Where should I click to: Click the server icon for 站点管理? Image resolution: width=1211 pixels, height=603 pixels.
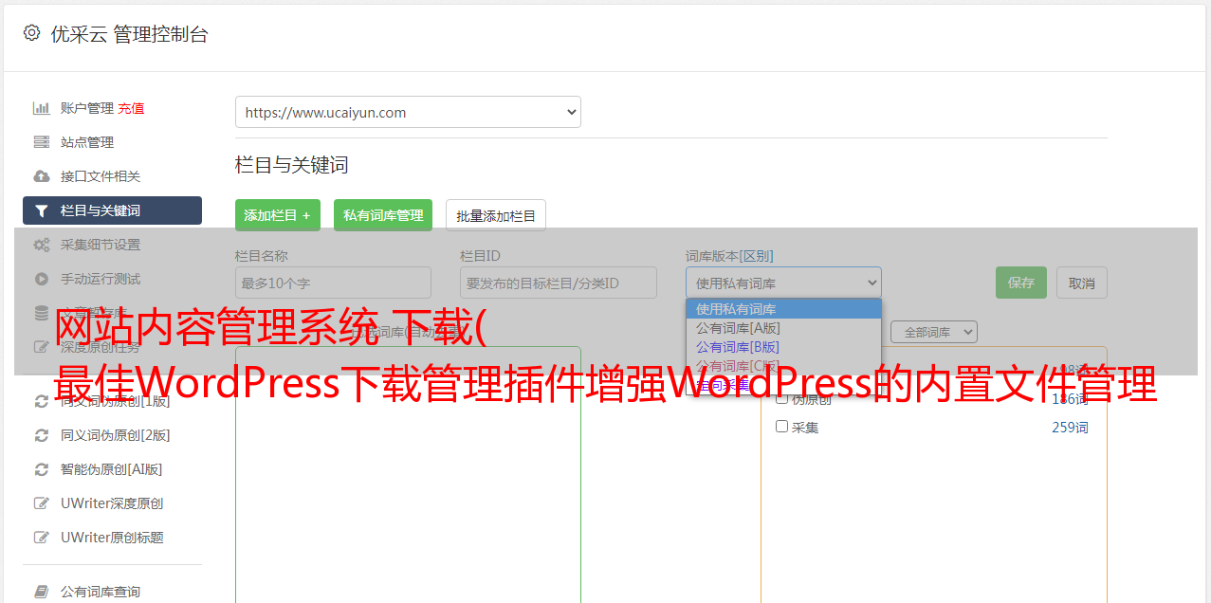(42, 142)
